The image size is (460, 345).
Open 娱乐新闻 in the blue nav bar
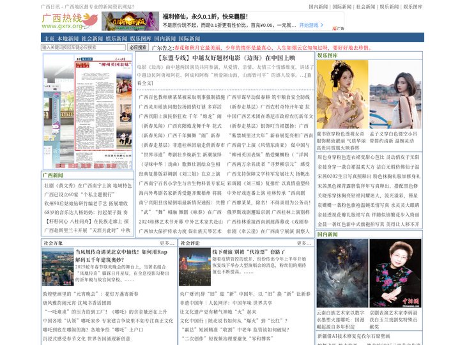[116, 39]
